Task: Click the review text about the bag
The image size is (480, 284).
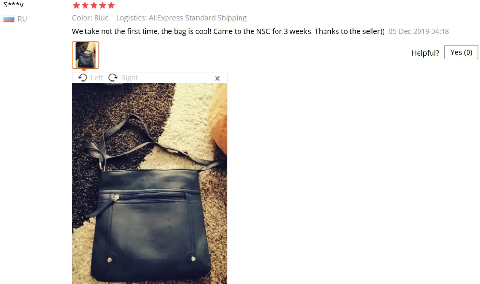Action: pos(228,31)
